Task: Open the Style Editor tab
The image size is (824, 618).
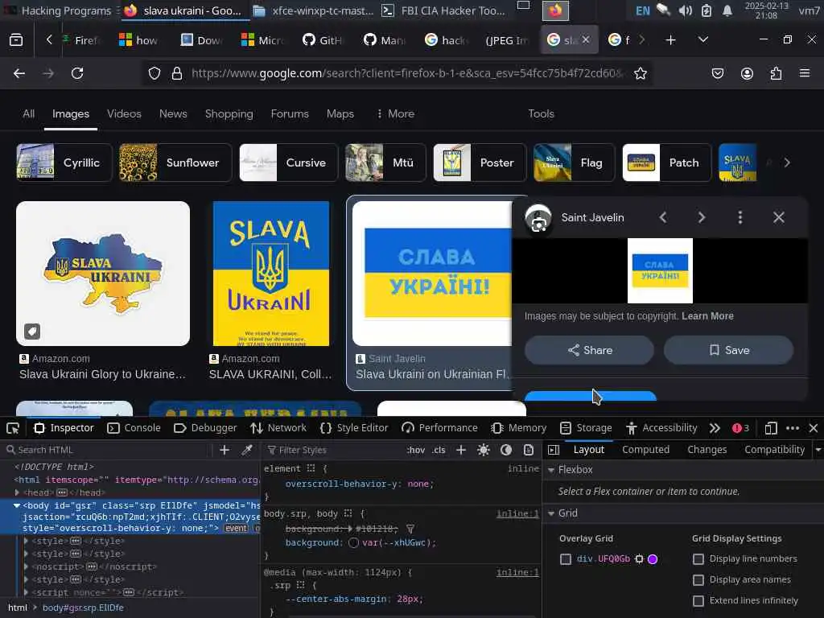Action: tap(354, 428)
